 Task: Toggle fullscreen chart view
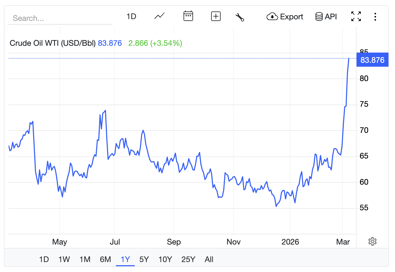(x=356, y=16)
